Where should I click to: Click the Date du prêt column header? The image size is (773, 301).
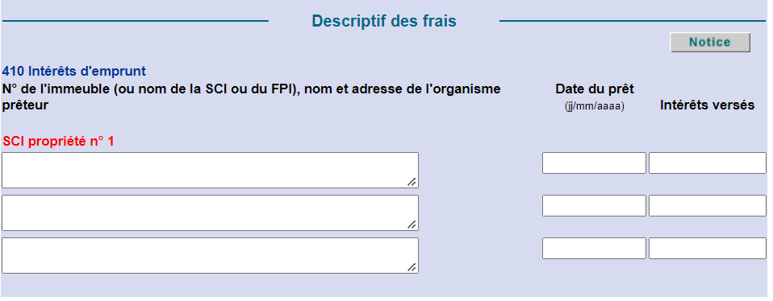pyautogui.click(x=595, y=89)
